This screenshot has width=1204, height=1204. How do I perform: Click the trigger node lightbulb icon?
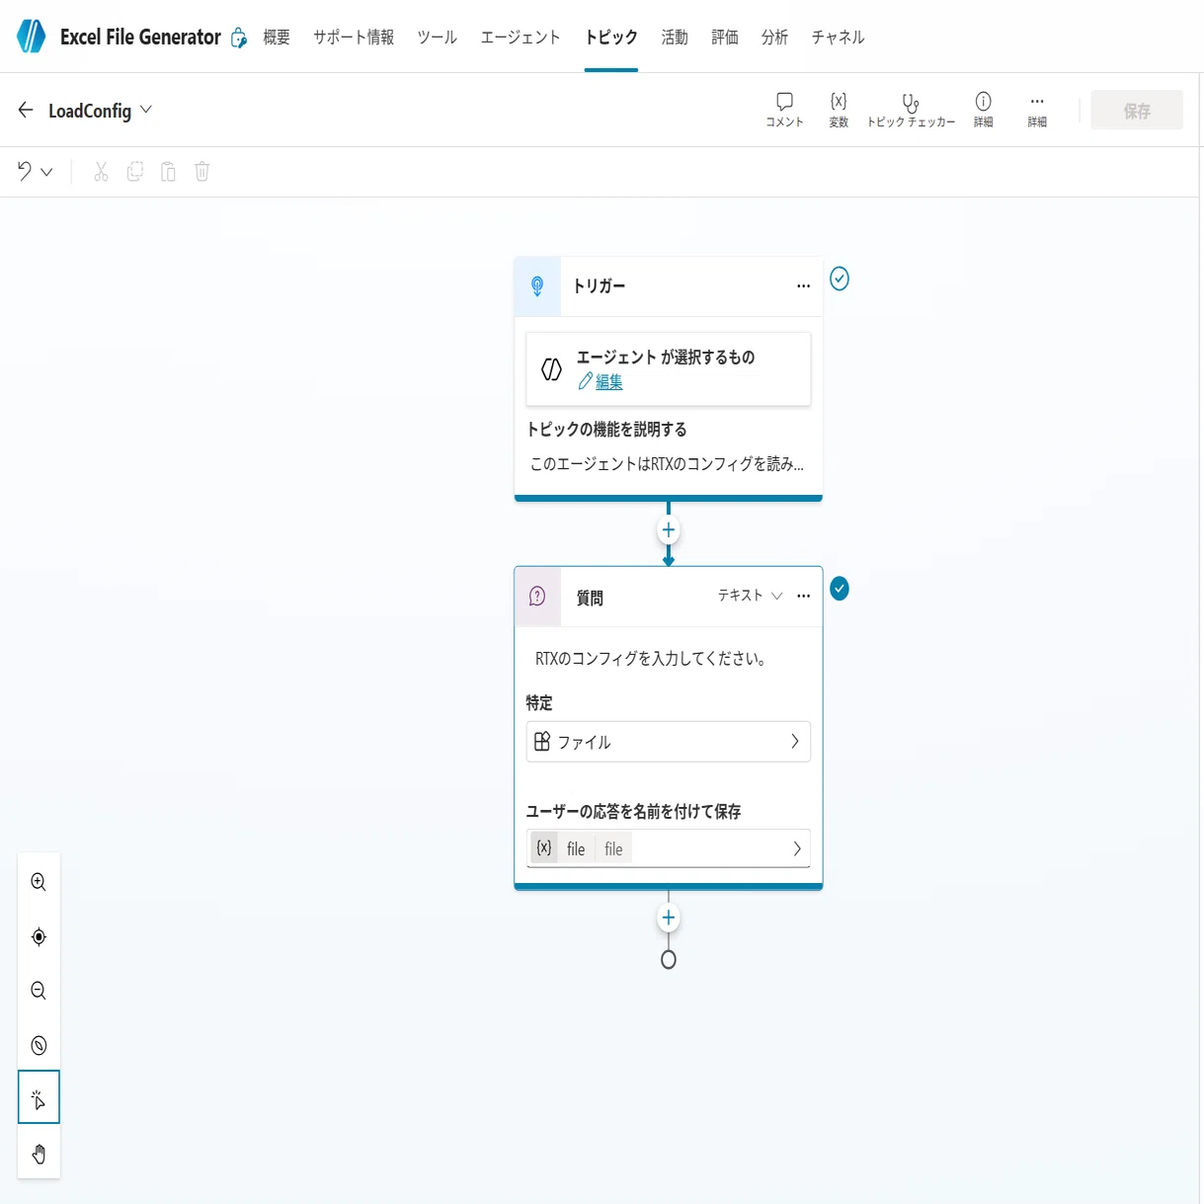coord(537,286)
